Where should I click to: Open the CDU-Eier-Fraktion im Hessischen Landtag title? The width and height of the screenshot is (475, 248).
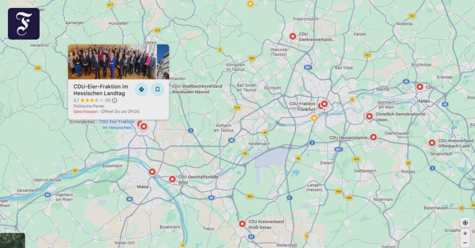tap(101, 90)
